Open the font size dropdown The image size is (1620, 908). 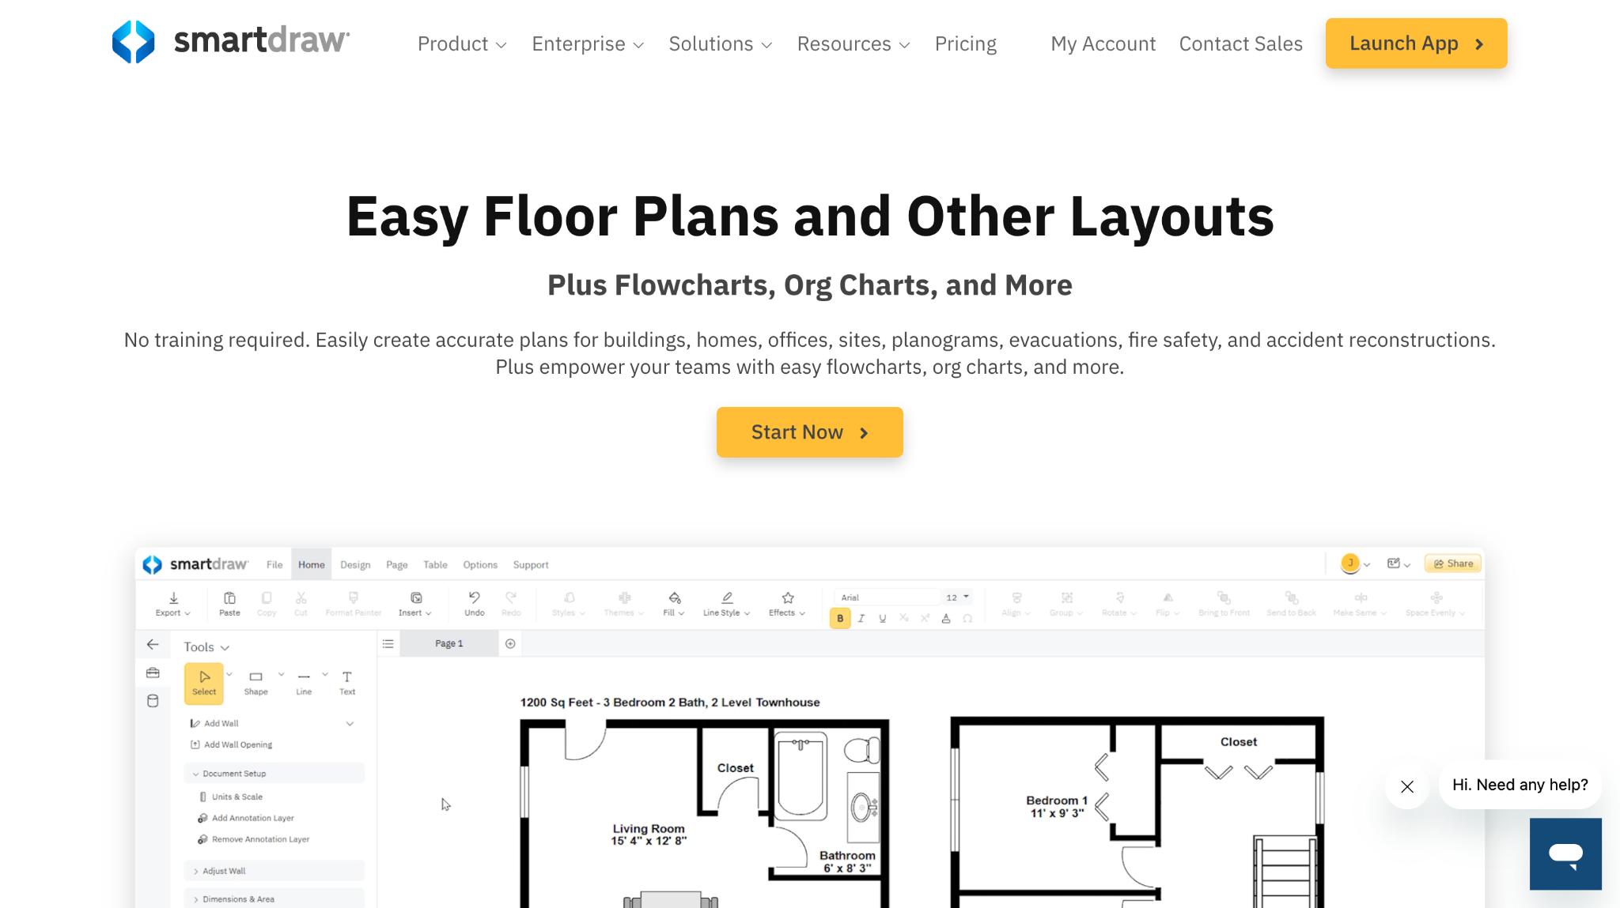click(x=956, y=597)
